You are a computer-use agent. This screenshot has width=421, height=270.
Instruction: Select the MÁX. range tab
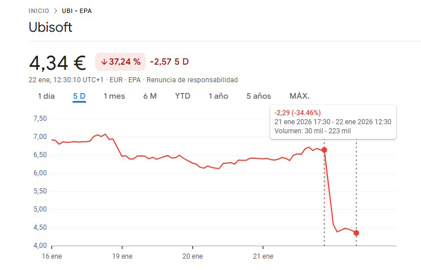pos(299,96)
